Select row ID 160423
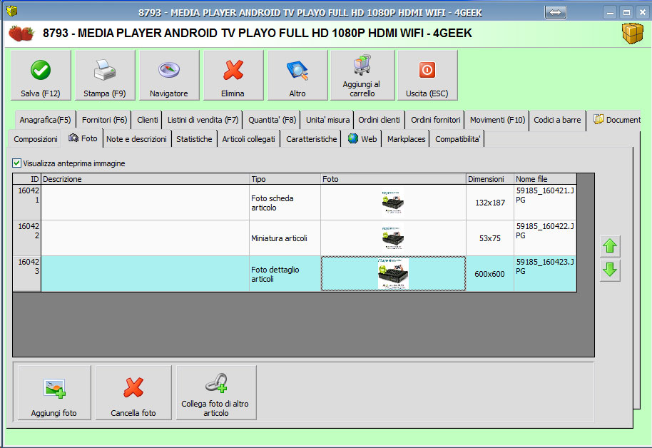The height and width of the screenshot is (448, 652). tap(27, 274)
